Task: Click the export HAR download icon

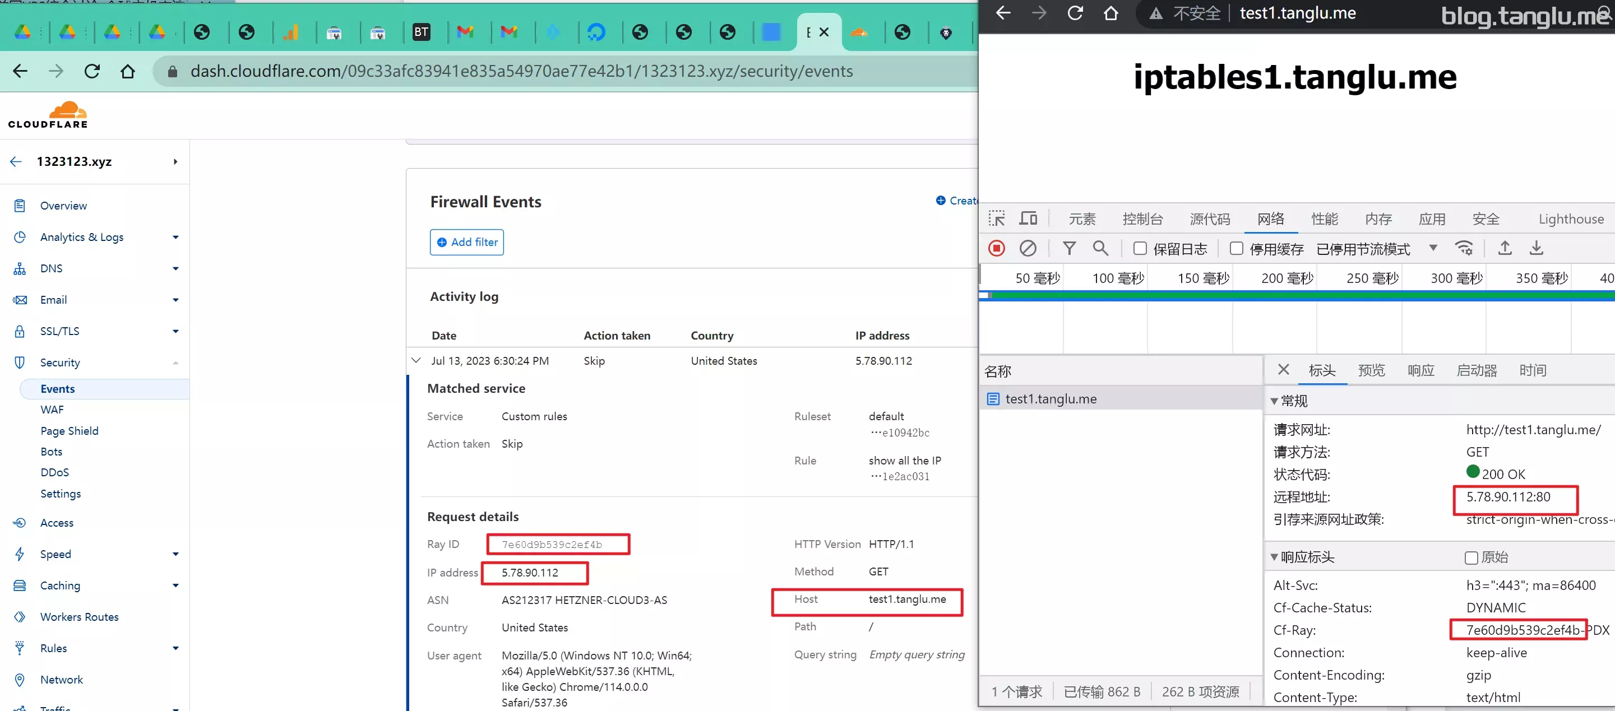Action: (x=1536, y=248)
